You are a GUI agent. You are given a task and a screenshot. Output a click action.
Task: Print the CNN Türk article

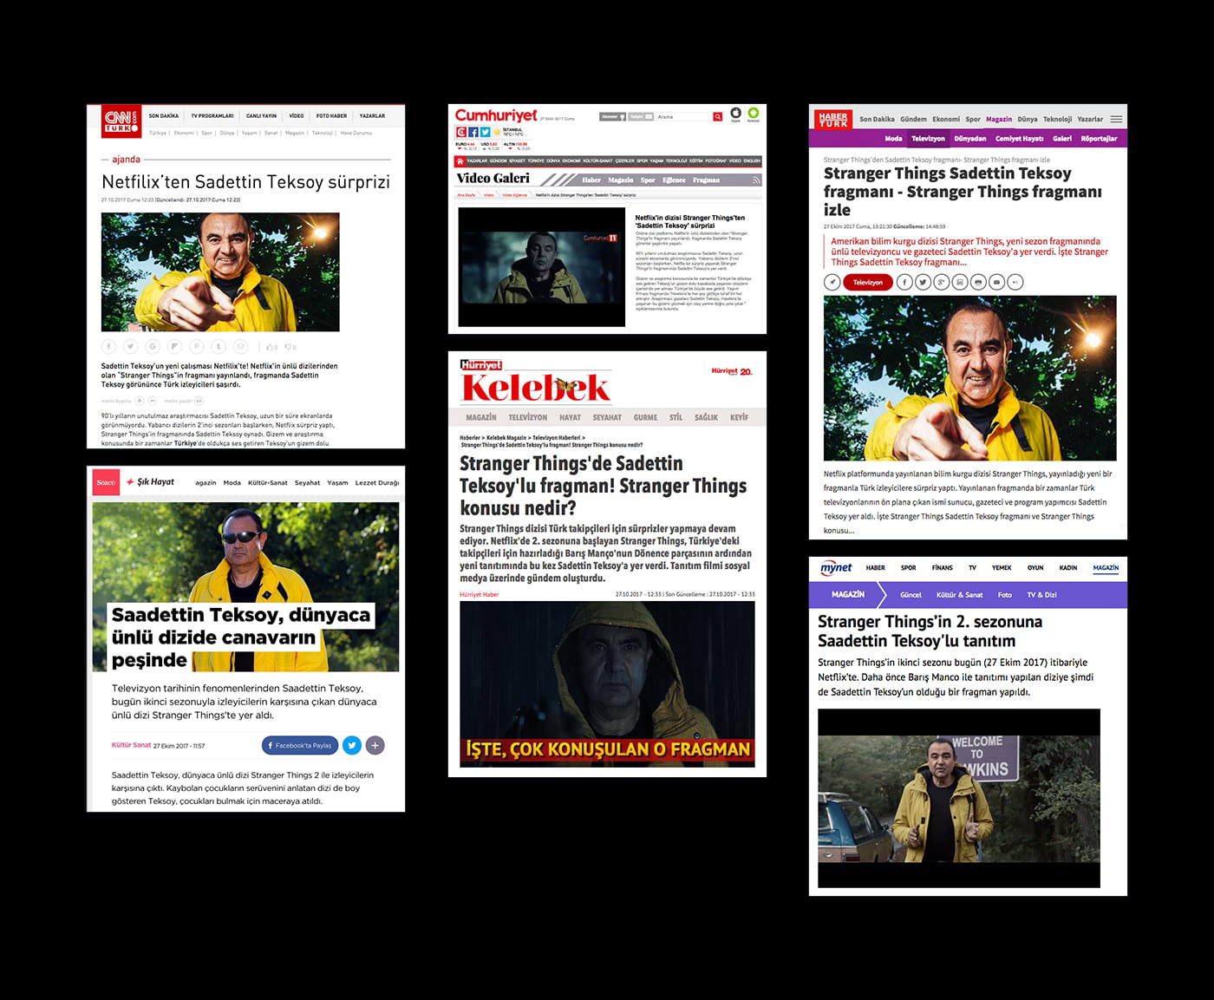click(199, 401)
